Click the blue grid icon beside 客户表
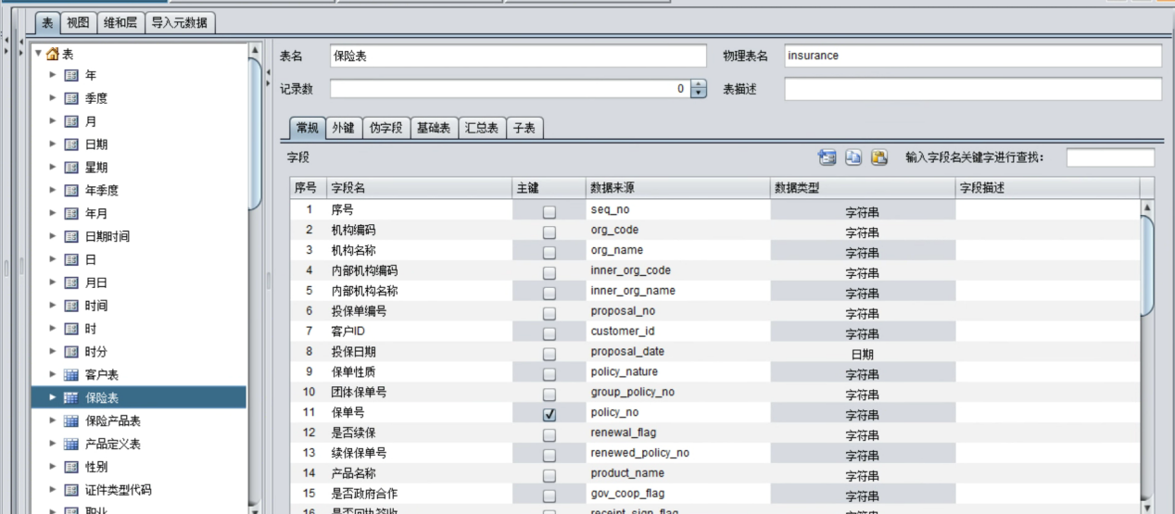The image size is (1175, 514). click(71, 375)
